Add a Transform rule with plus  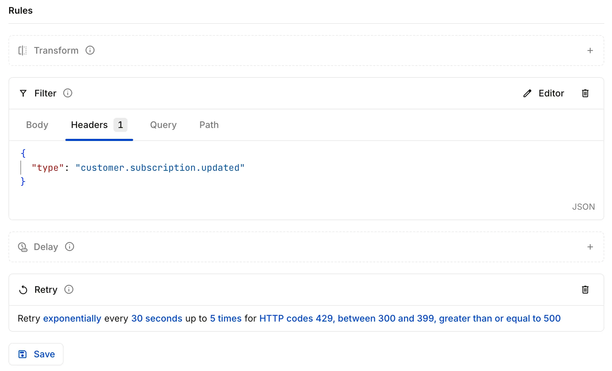click(x=590, y=50)
